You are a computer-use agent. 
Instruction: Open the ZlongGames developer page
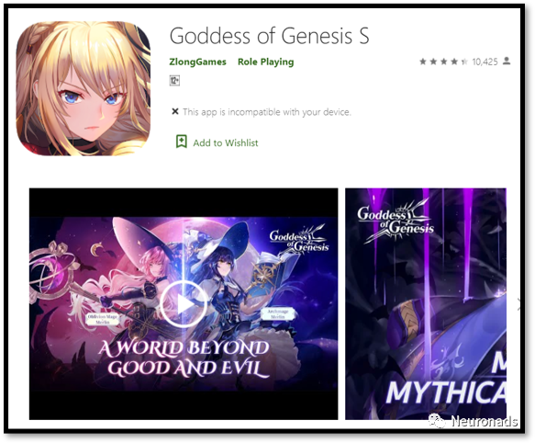point(197,62)
